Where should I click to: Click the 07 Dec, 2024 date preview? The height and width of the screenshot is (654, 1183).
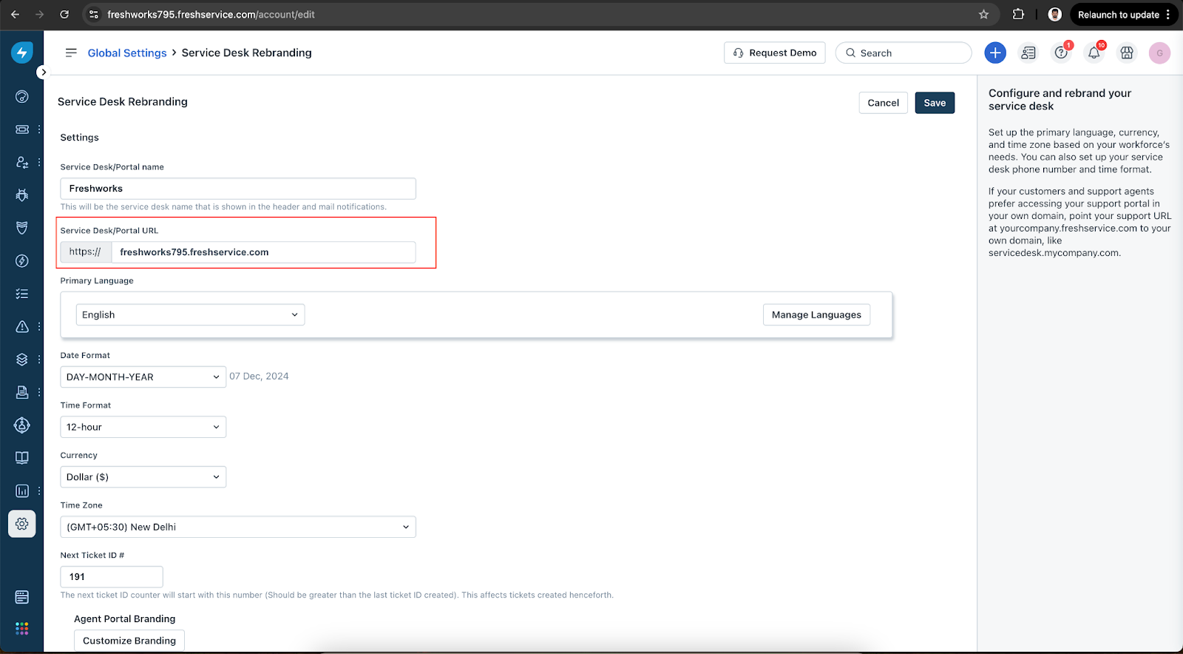(259, 376)
